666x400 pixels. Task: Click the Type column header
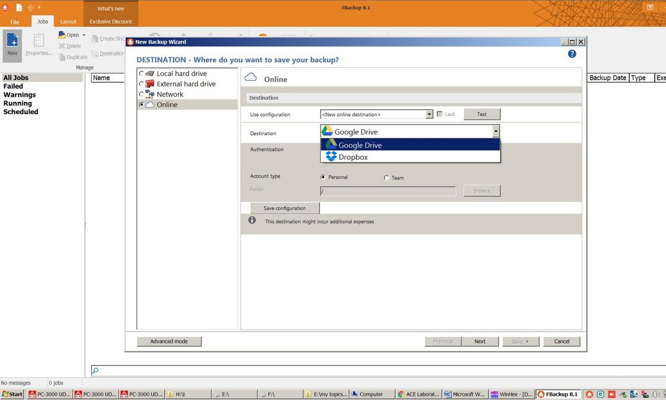(641, 78)
